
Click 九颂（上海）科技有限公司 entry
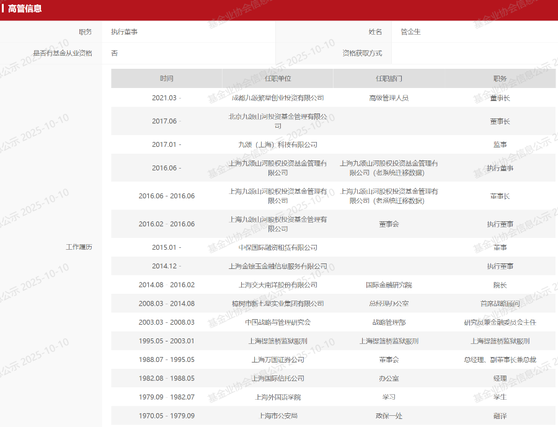[x=277, y=144]
